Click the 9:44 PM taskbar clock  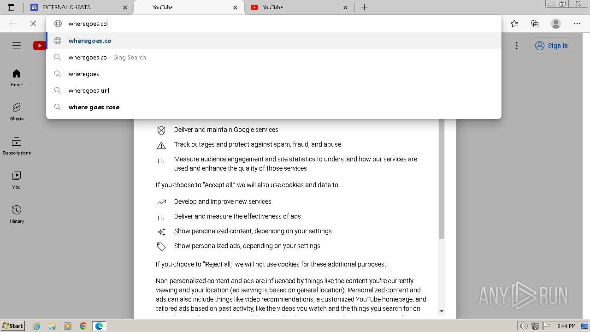(566, 326)
